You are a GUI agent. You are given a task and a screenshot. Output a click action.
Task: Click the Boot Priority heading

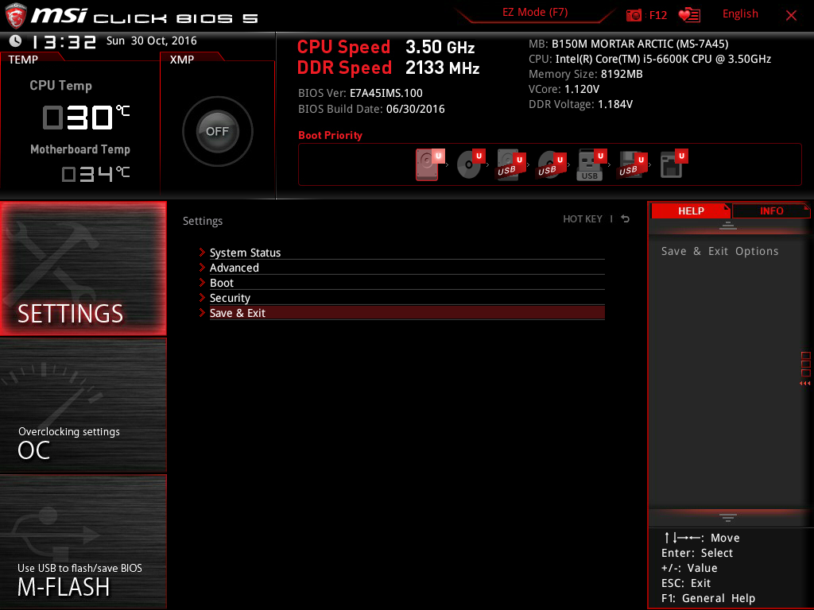(330, 135)
